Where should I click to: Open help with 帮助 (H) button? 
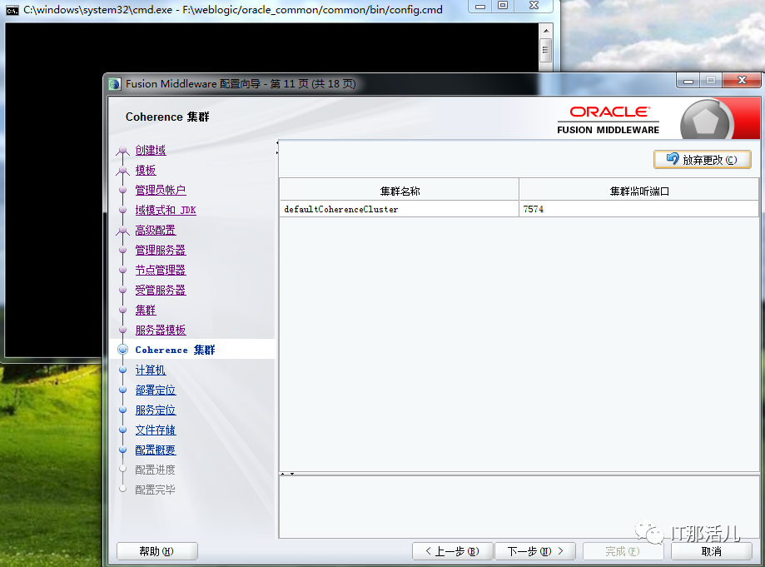tap(156, 551)
